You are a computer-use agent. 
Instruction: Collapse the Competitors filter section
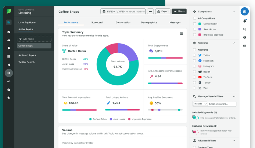(234, 11)
